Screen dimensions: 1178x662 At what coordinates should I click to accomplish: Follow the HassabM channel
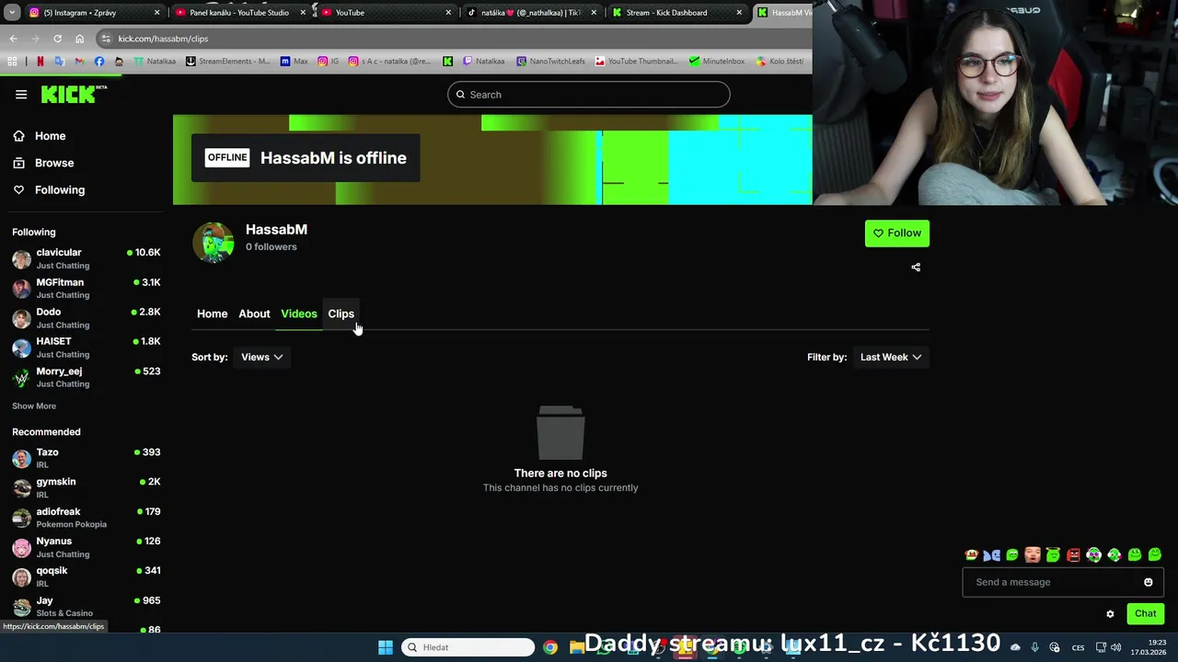pos(897,233)
